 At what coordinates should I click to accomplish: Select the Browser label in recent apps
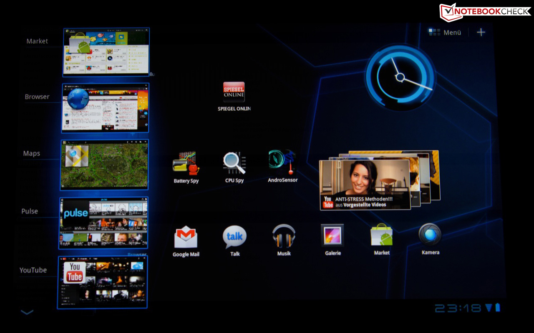[x=37, y=97]
